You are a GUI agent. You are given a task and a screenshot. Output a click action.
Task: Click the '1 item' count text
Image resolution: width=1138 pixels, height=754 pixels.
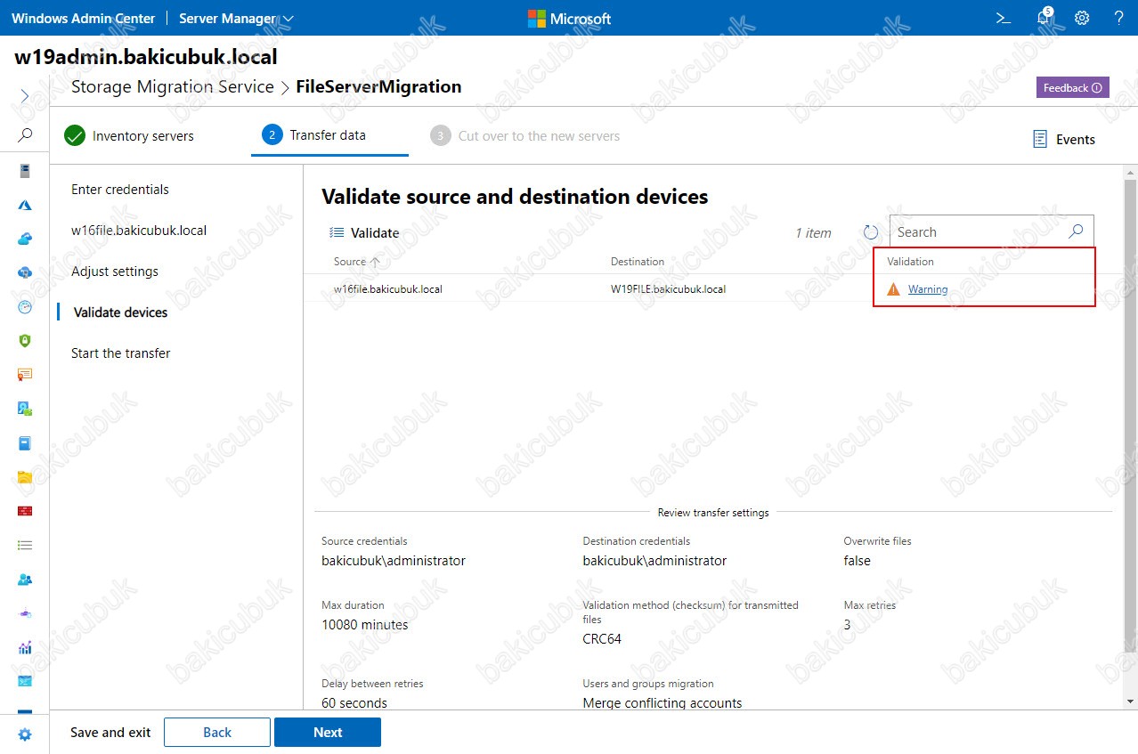[813, 233]
